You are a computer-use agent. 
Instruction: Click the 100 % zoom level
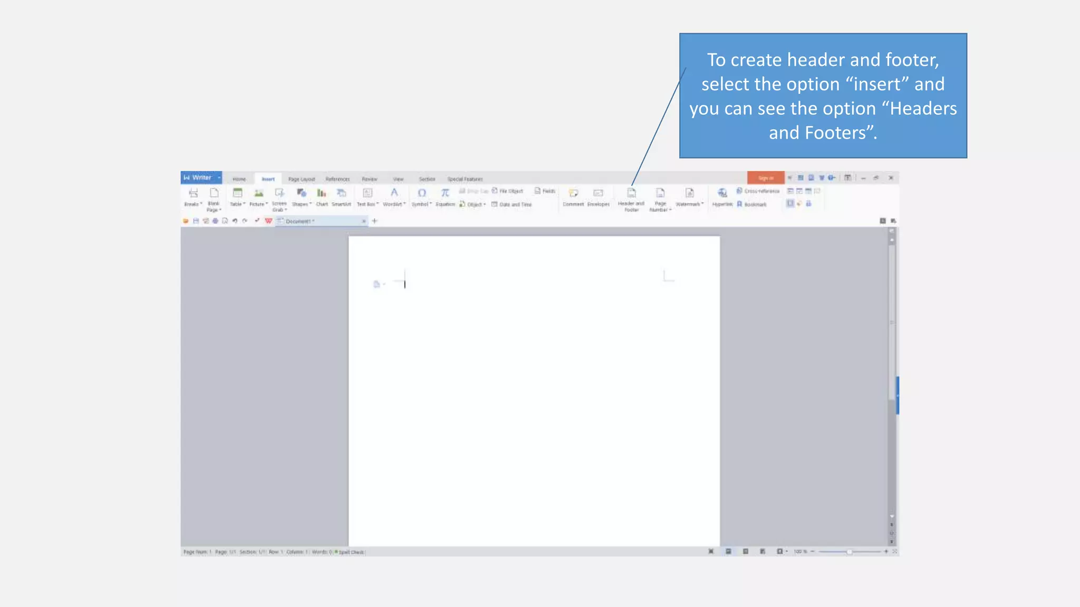801,552
